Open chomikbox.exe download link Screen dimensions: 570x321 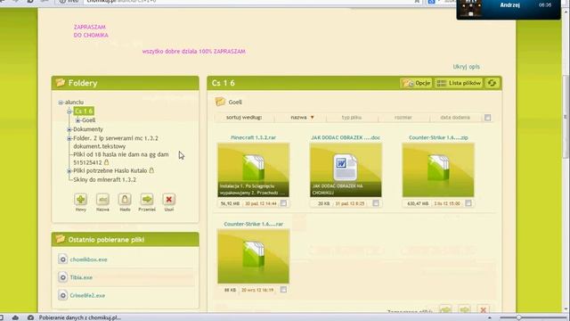click(x=89, y=259)
